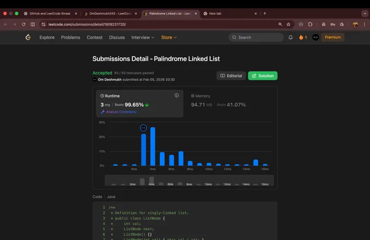Click the highlighted 3ms runtime bar
The image size is (370, 240).
pos(144,150)
